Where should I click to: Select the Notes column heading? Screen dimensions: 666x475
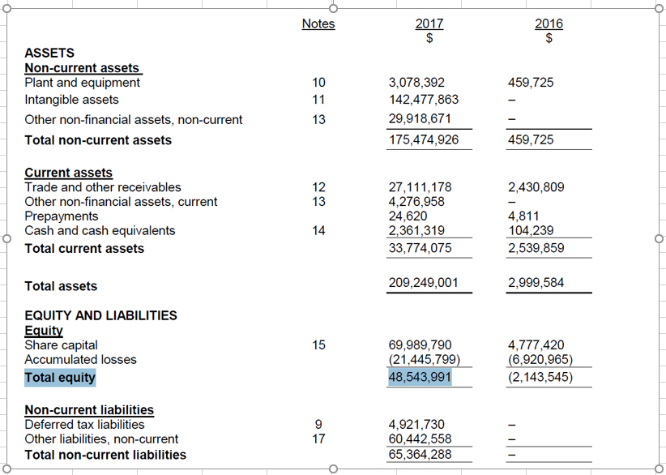click(x=318, y=24)
